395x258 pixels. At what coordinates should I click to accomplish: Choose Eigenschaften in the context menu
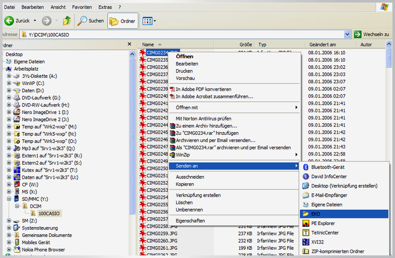(234, 221)
